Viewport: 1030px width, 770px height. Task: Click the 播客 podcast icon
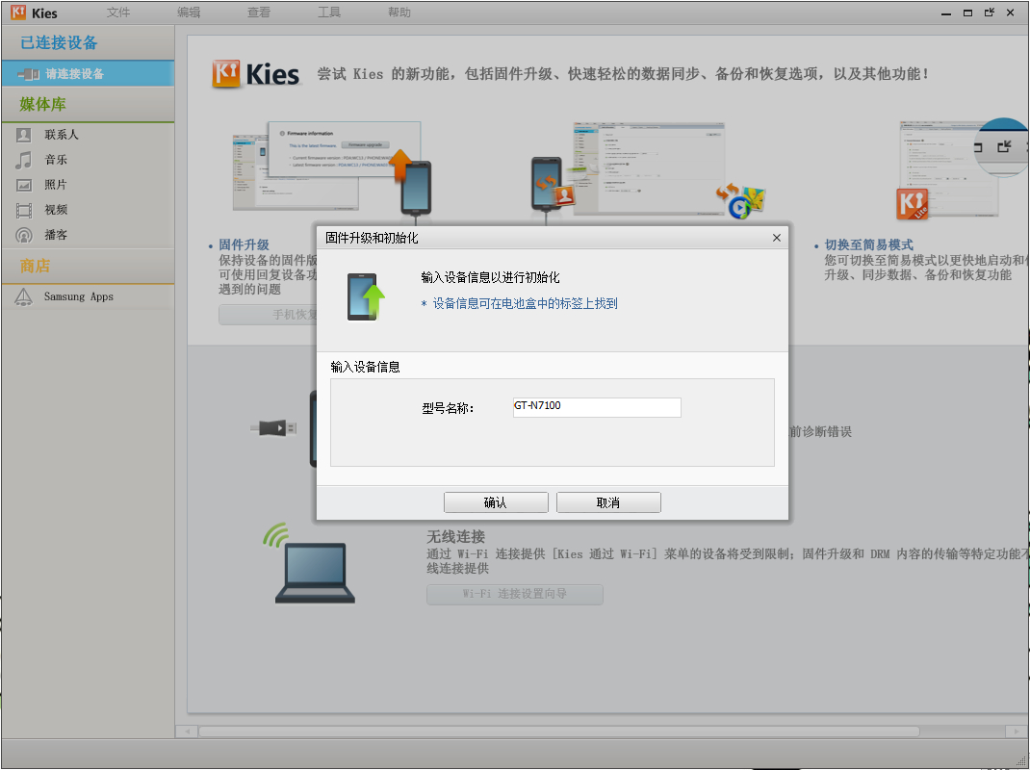tap(24, 235)
